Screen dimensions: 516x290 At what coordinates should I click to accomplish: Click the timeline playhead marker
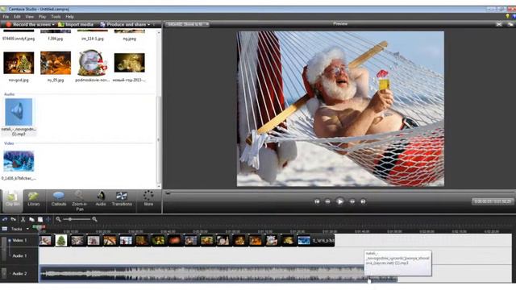pyautogui.click(x=40, y=227)
